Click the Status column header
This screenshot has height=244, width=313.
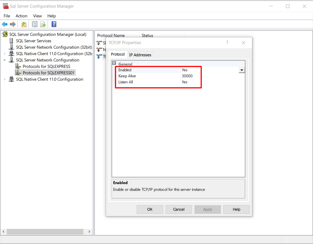(147, 35)
